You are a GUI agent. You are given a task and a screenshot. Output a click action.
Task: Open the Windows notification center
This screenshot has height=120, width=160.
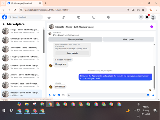click(155, 111)
